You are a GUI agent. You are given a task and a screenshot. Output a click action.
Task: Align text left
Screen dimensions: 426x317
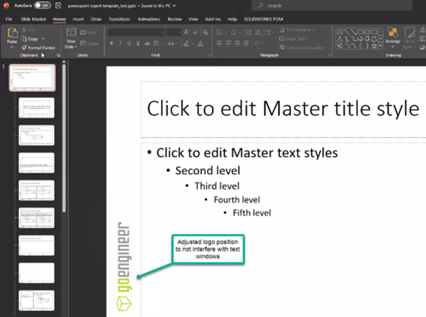[219, 43]
